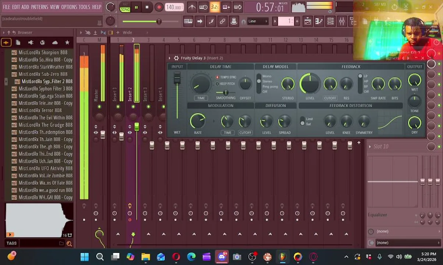The width and height of the screenshot is (443, 265).
Task: Toggle wait for input before recording
Action: [203, 7]
